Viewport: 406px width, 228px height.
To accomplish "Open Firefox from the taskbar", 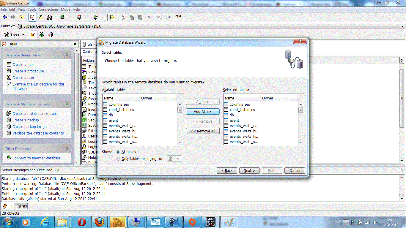I will tap(100, 222).
